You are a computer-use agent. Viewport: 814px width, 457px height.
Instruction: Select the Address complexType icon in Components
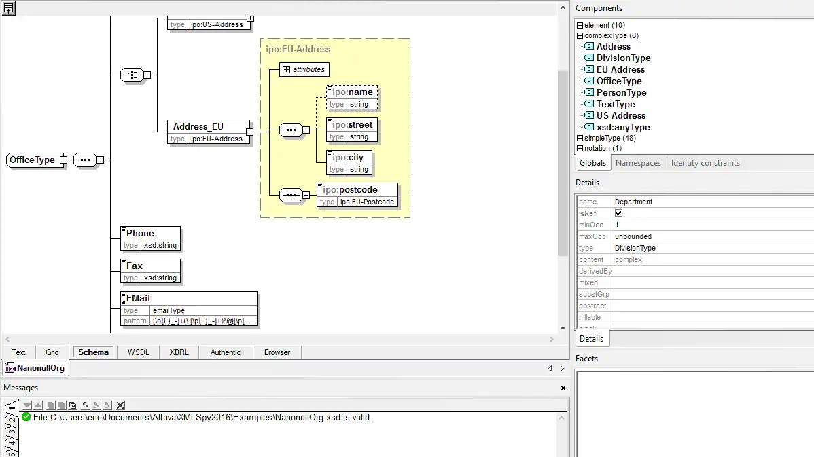pos(588,46)
